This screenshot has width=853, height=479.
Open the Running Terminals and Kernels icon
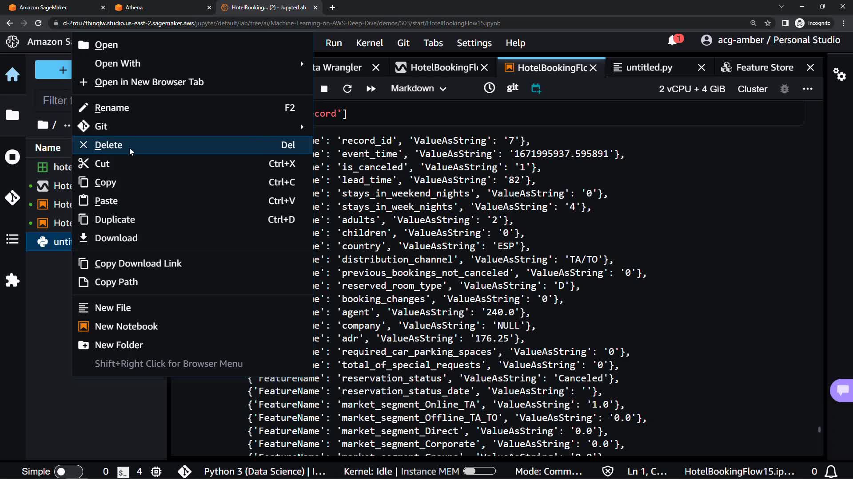pos(12,157)
